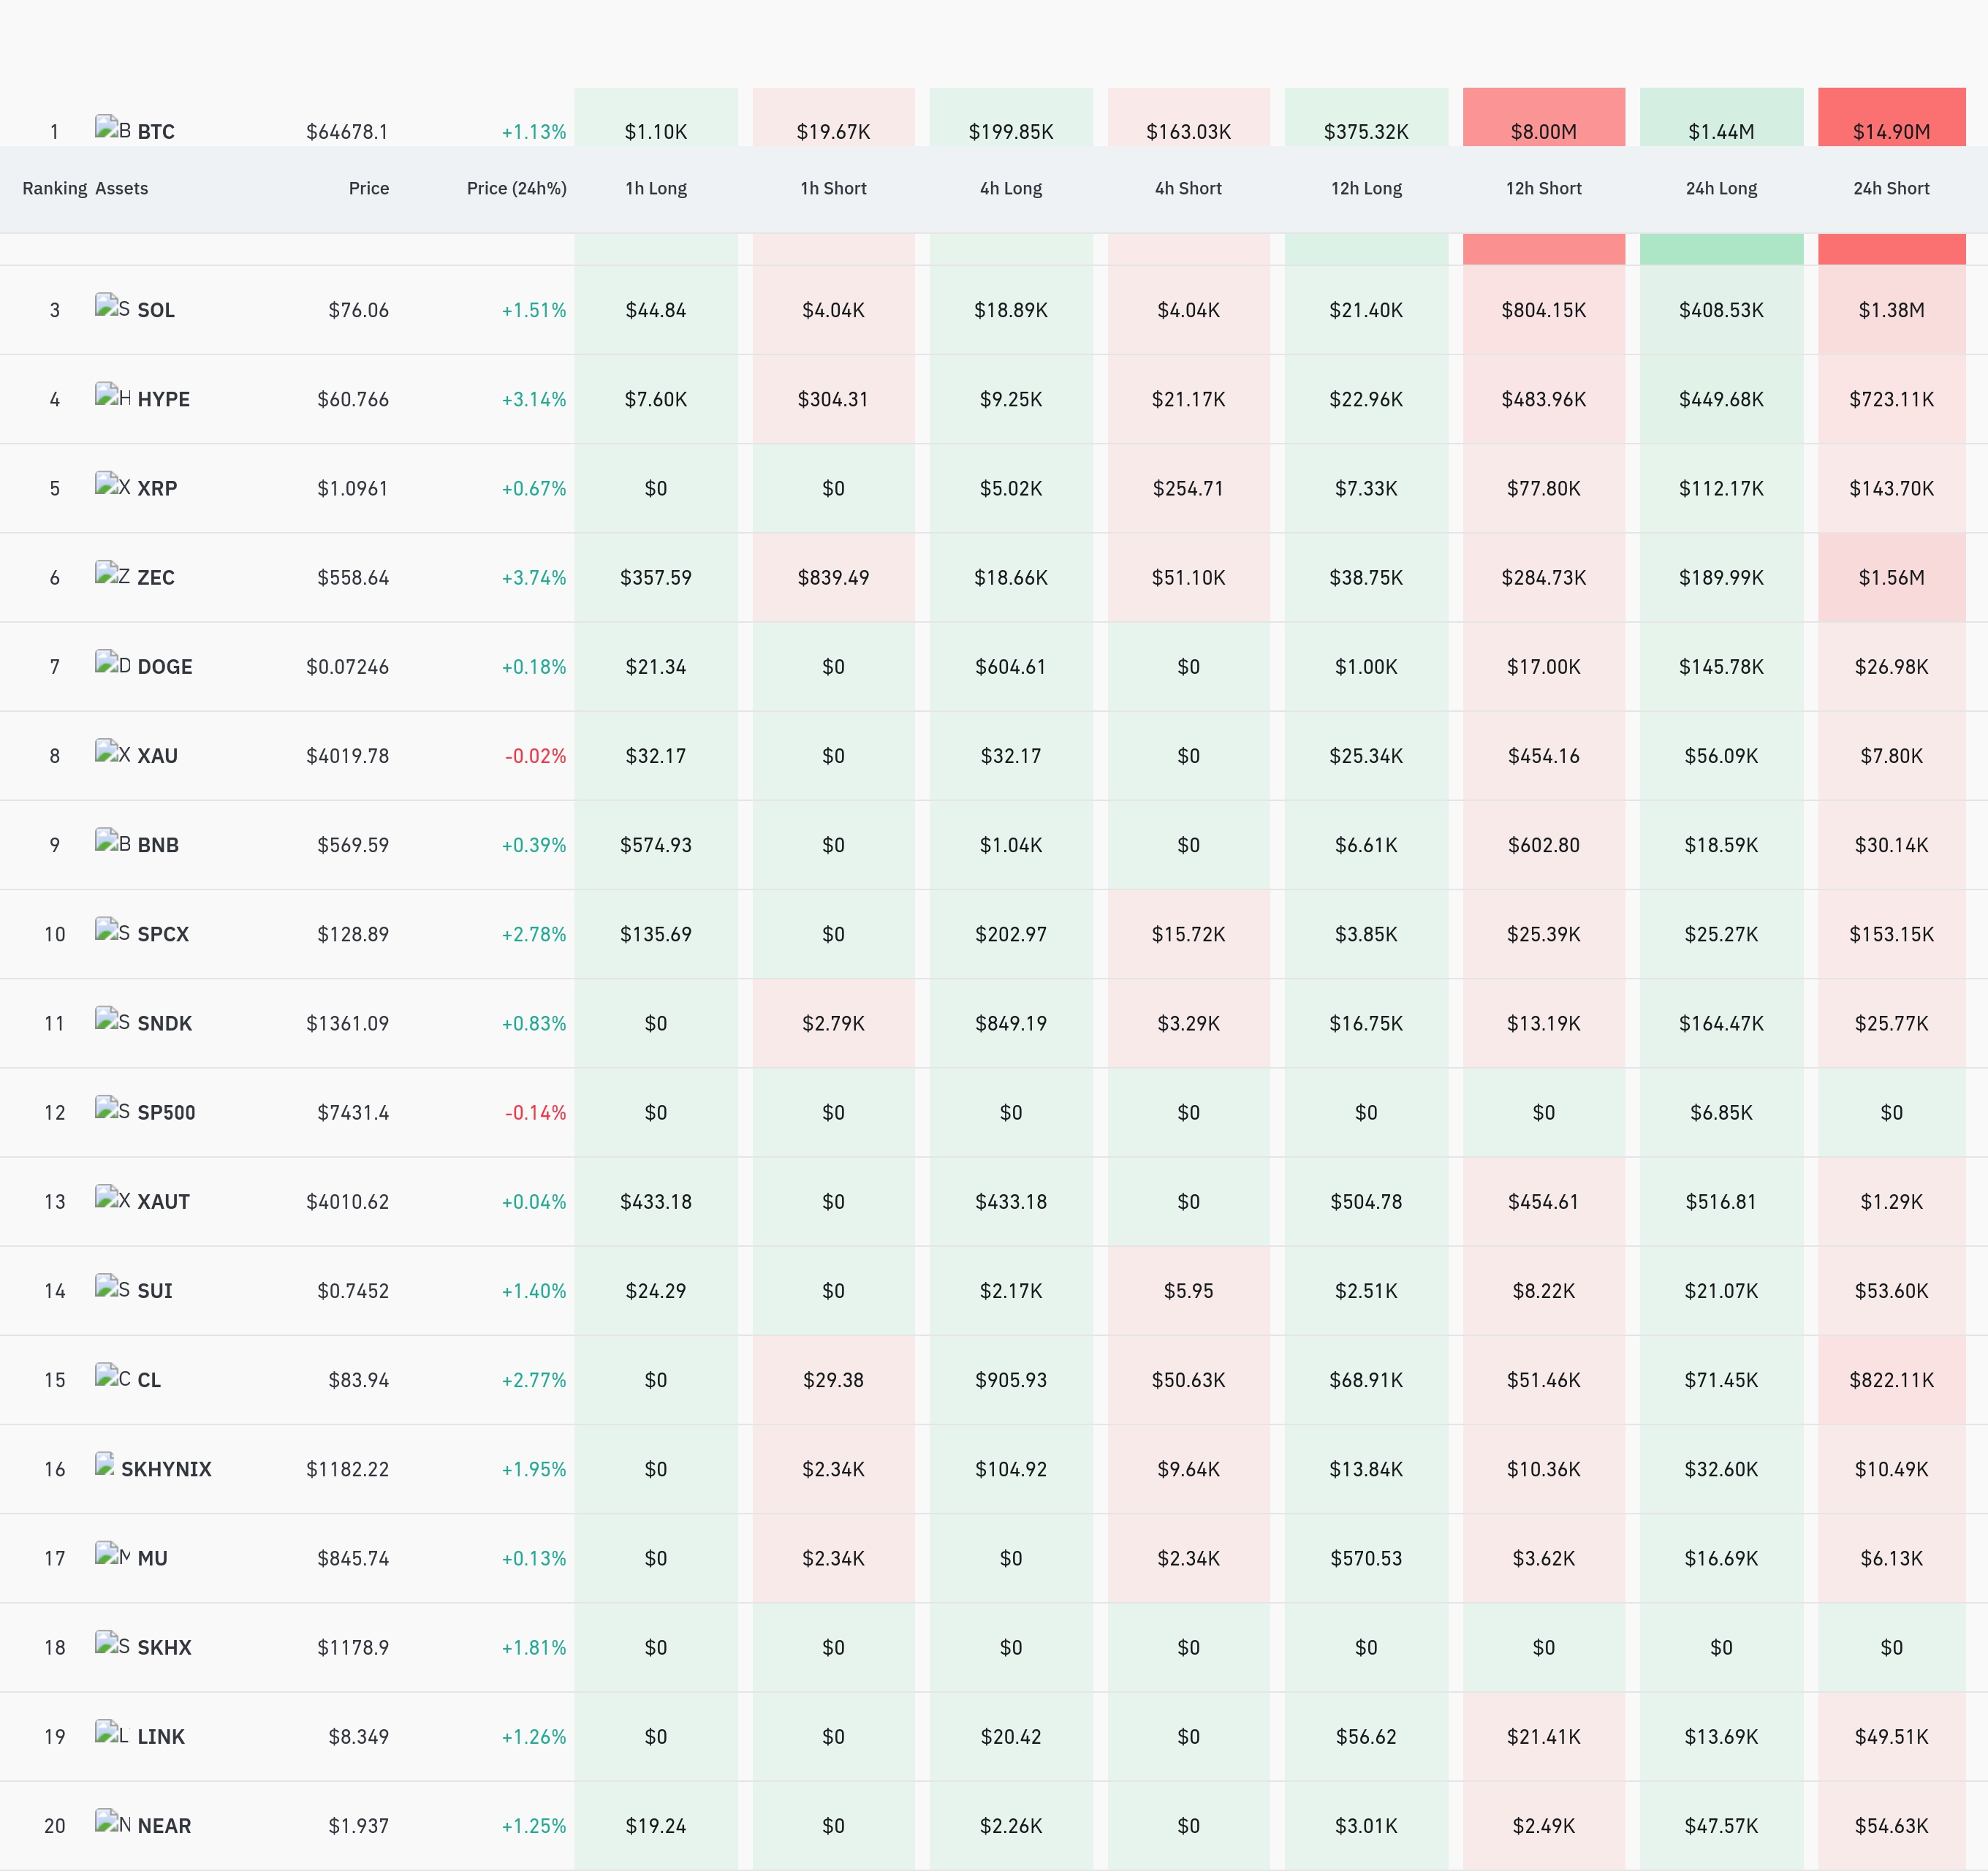Viewport: 1988px width, 1871px height.
Task: Sort by the 24h Short column header
Action: 1891,188
